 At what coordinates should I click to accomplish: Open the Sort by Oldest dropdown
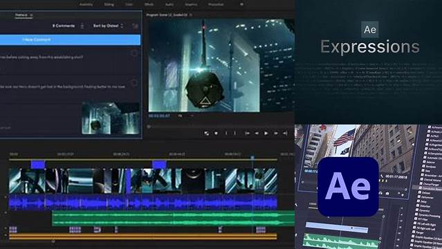[x=108, y=26]
